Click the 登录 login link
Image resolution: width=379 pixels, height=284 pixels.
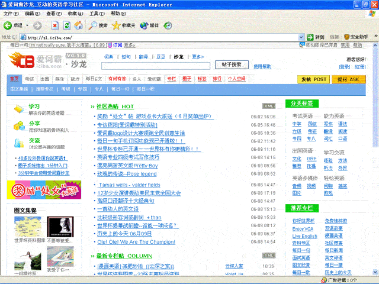coord(345,67)
